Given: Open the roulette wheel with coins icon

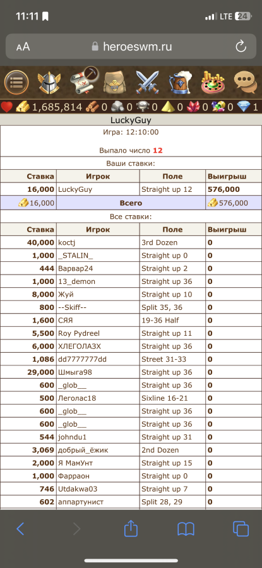Looking at the screenshot, I should click(x=213, y=82).
